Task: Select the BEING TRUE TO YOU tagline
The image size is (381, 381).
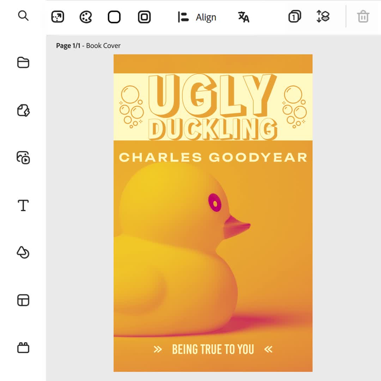Action: point(213,349)
